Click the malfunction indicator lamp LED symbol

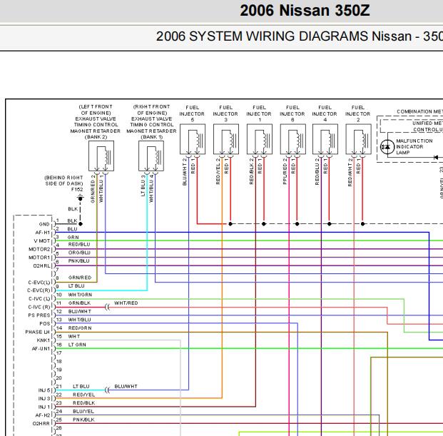387,147
